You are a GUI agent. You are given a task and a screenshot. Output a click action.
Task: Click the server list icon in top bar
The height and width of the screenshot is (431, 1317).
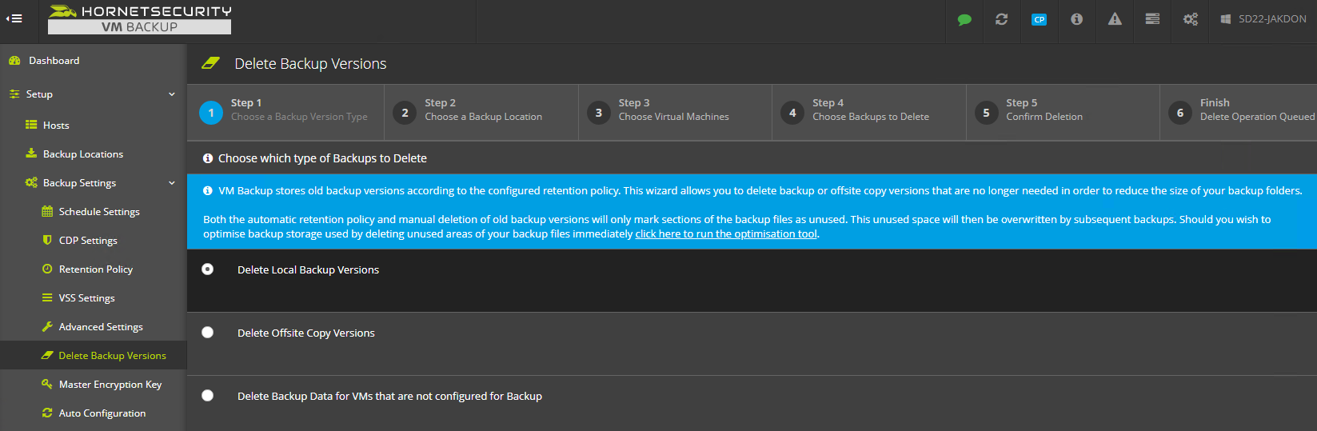1152,19
